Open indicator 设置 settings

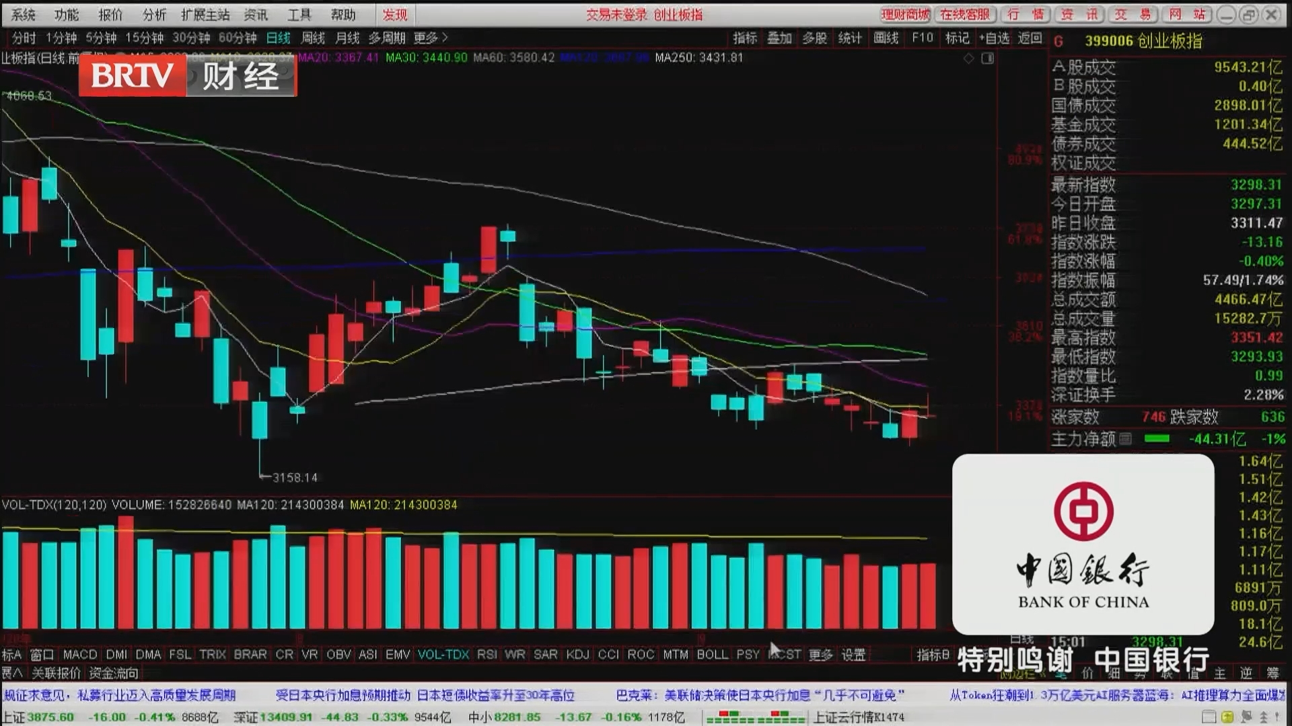[853, 654]
